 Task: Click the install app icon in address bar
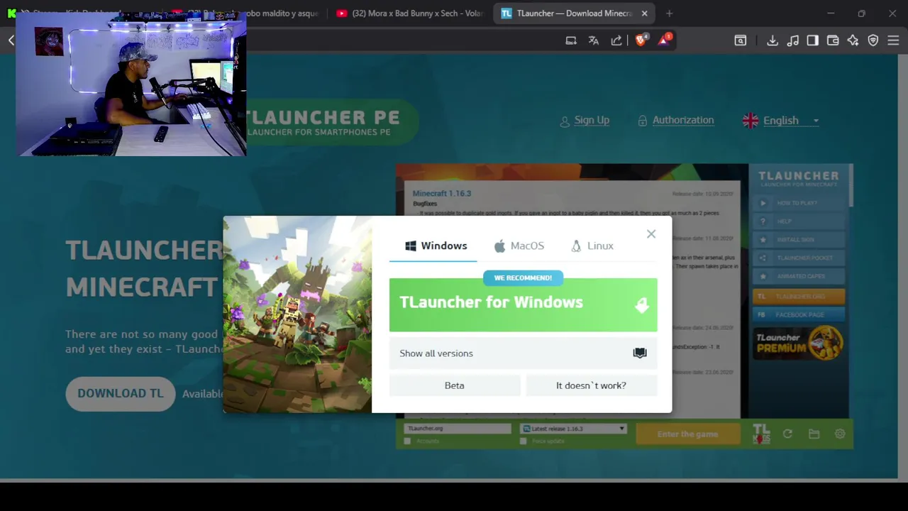571,40
